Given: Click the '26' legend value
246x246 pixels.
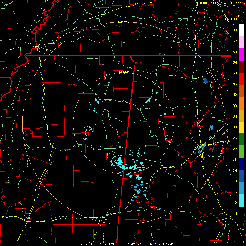Looking at the screenshot, I should point(235,138).
